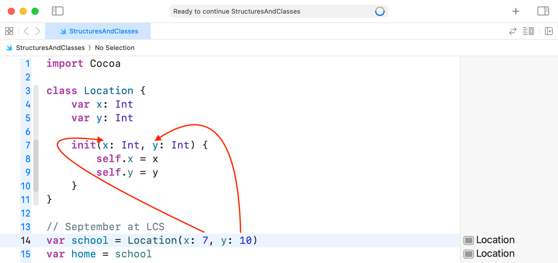Add a new editor pane on right
Screen dimensions: 558x263
click(x=549, y=31)
